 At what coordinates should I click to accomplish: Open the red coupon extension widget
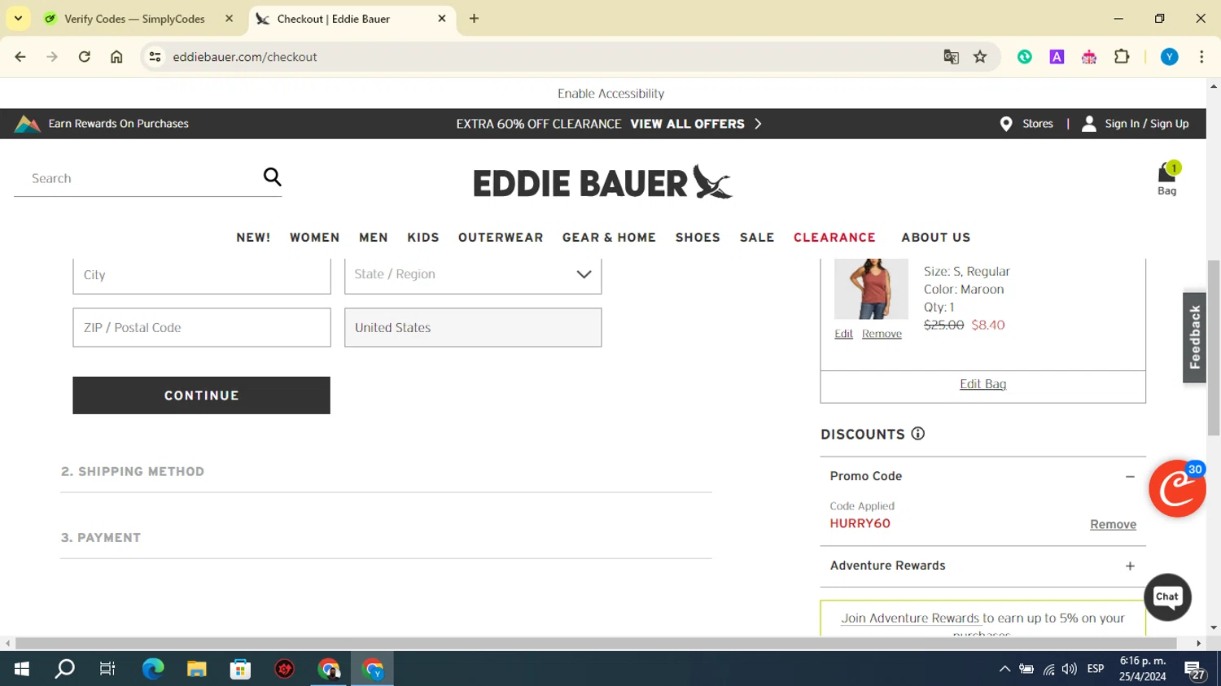click(x=1177, y=488)
